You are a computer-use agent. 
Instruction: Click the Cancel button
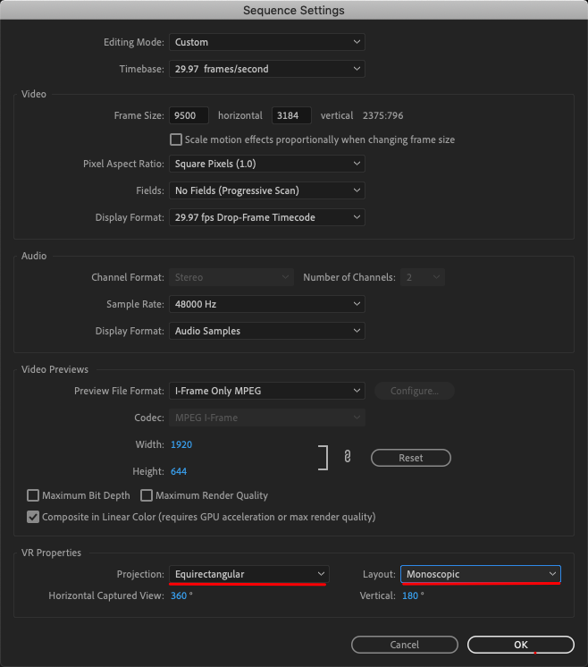405,645
